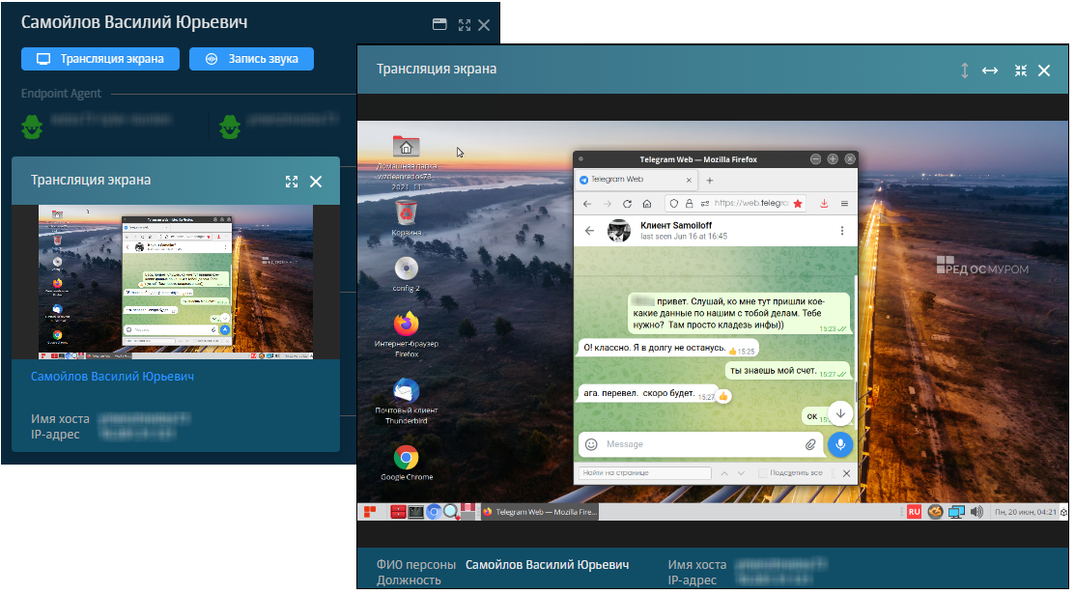
Task: Open the home folder desktop icon
Action: (407, 147)
